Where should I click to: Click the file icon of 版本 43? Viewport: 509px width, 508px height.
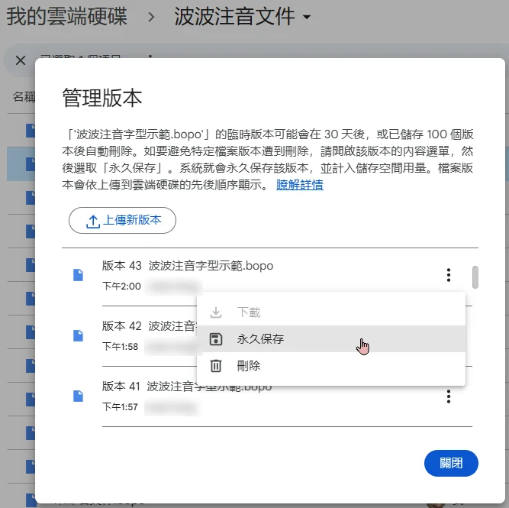tap(78, 275)
